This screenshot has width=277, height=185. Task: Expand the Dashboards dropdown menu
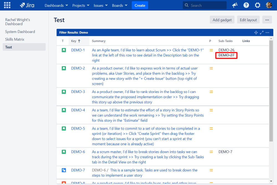point(56,6)
